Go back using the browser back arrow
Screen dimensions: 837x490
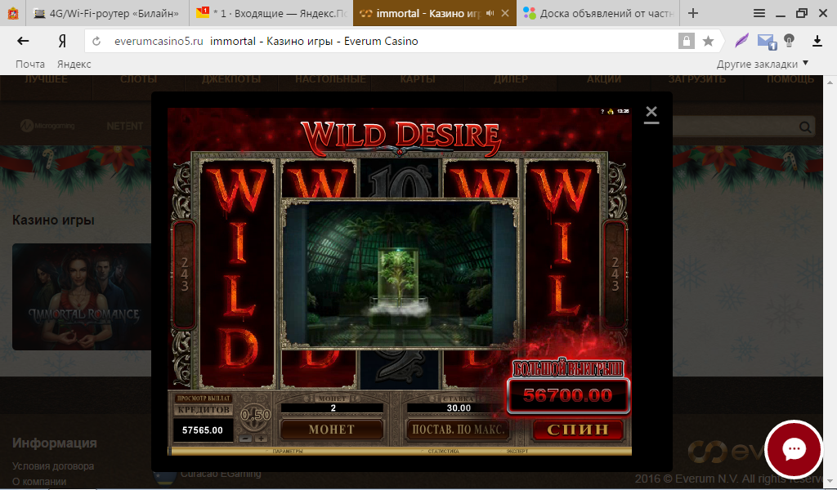pyautogui.click(x=23, y=41)
